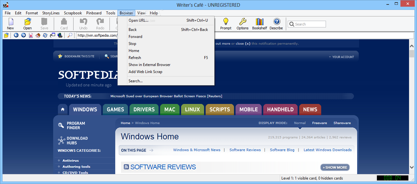Stop loading with the red X page icon

click(31, 35)
